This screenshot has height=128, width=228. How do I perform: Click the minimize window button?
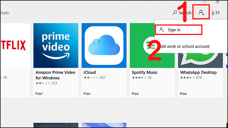[205, 2]
